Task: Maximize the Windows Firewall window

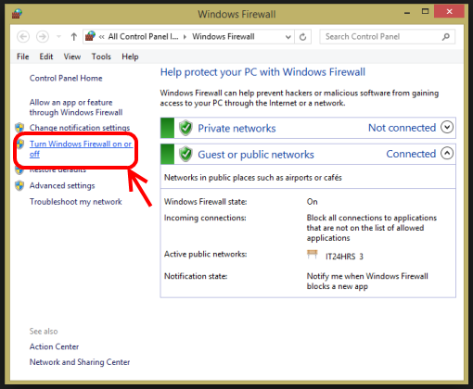Action: pos(426,12)
